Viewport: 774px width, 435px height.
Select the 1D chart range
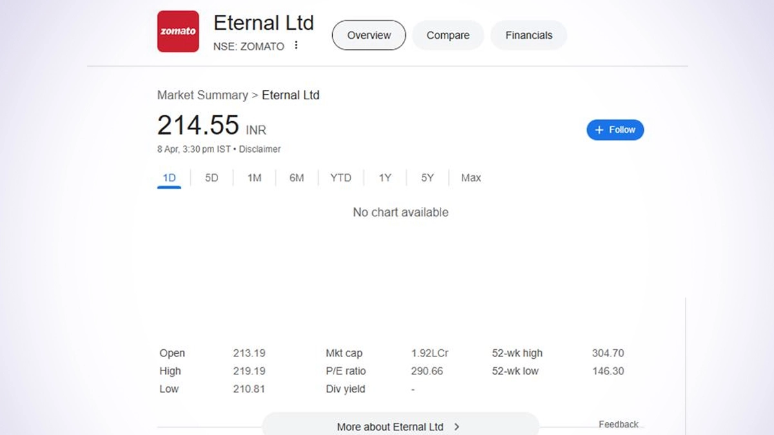coord(169,178)
